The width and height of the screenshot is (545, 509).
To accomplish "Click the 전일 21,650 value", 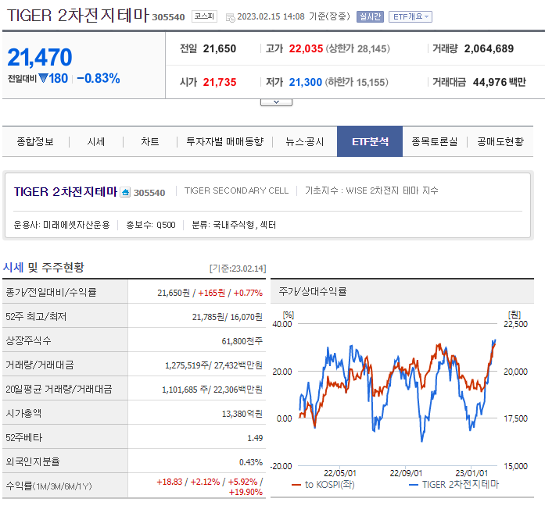I will pos(219,48).
